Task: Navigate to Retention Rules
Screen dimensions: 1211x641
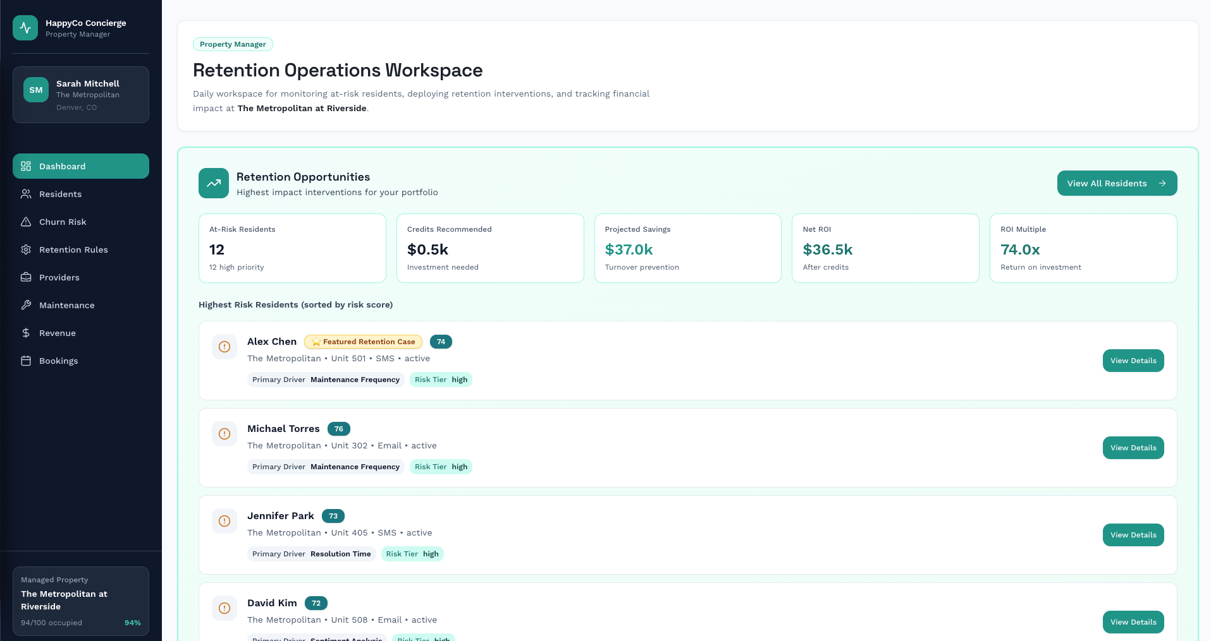Action: [81, 249]
